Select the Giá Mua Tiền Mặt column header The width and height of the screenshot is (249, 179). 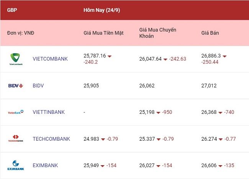point(103,33)
